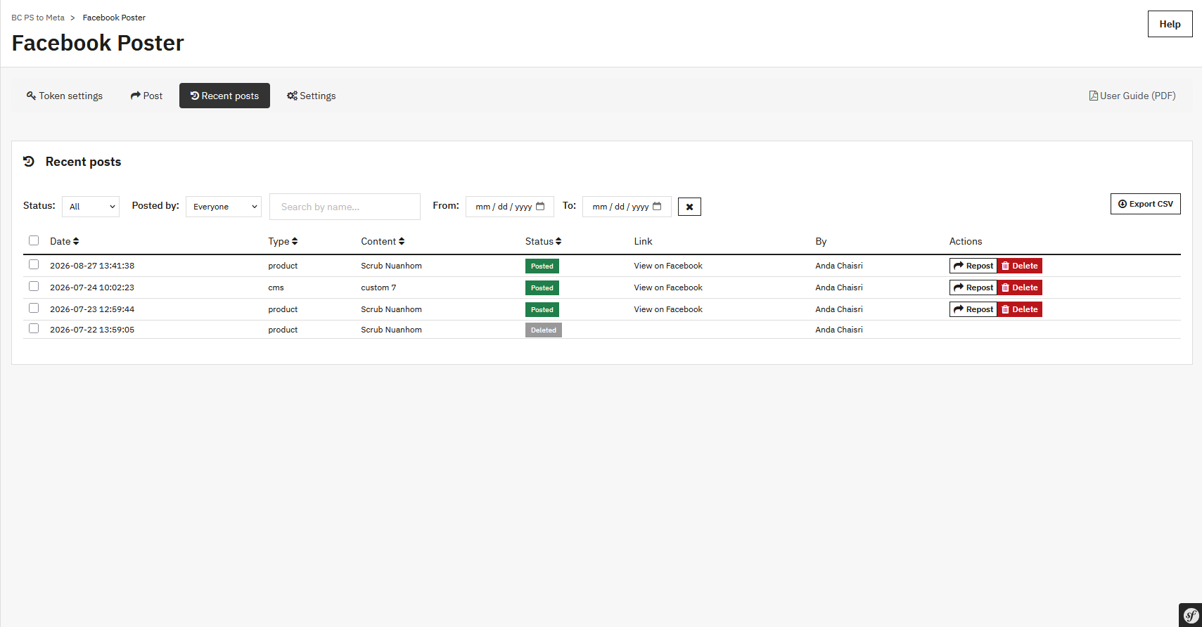
Task: Tick the checkbox for the 2026-07-22 13:59:05 post
Action: coord(34,328)
